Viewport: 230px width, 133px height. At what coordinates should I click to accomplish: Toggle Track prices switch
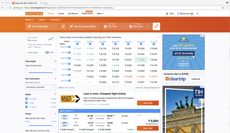pos(47,52)
